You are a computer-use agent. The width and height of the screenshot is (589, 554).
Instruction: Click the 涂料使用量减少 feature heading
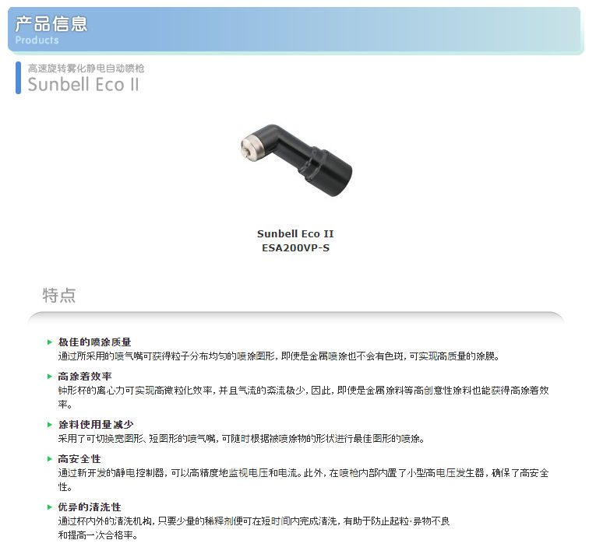(96, 425)
